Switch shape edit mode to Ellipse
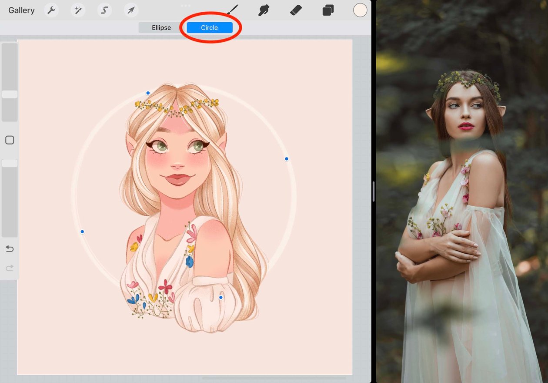 [x=161, y=27]
